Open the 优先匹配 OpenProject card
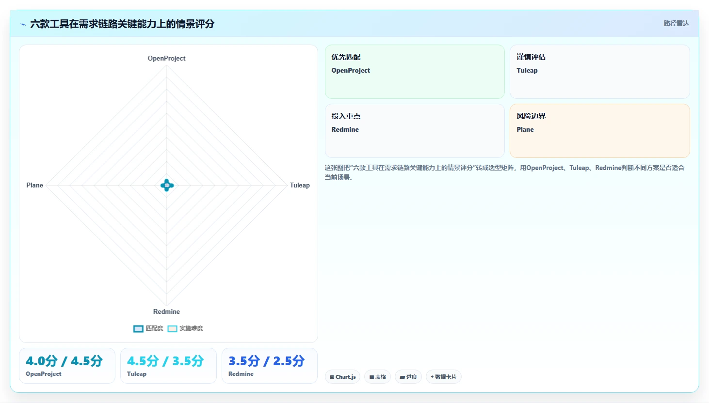This screenshot has height=403, width=709. pos(415,72)
